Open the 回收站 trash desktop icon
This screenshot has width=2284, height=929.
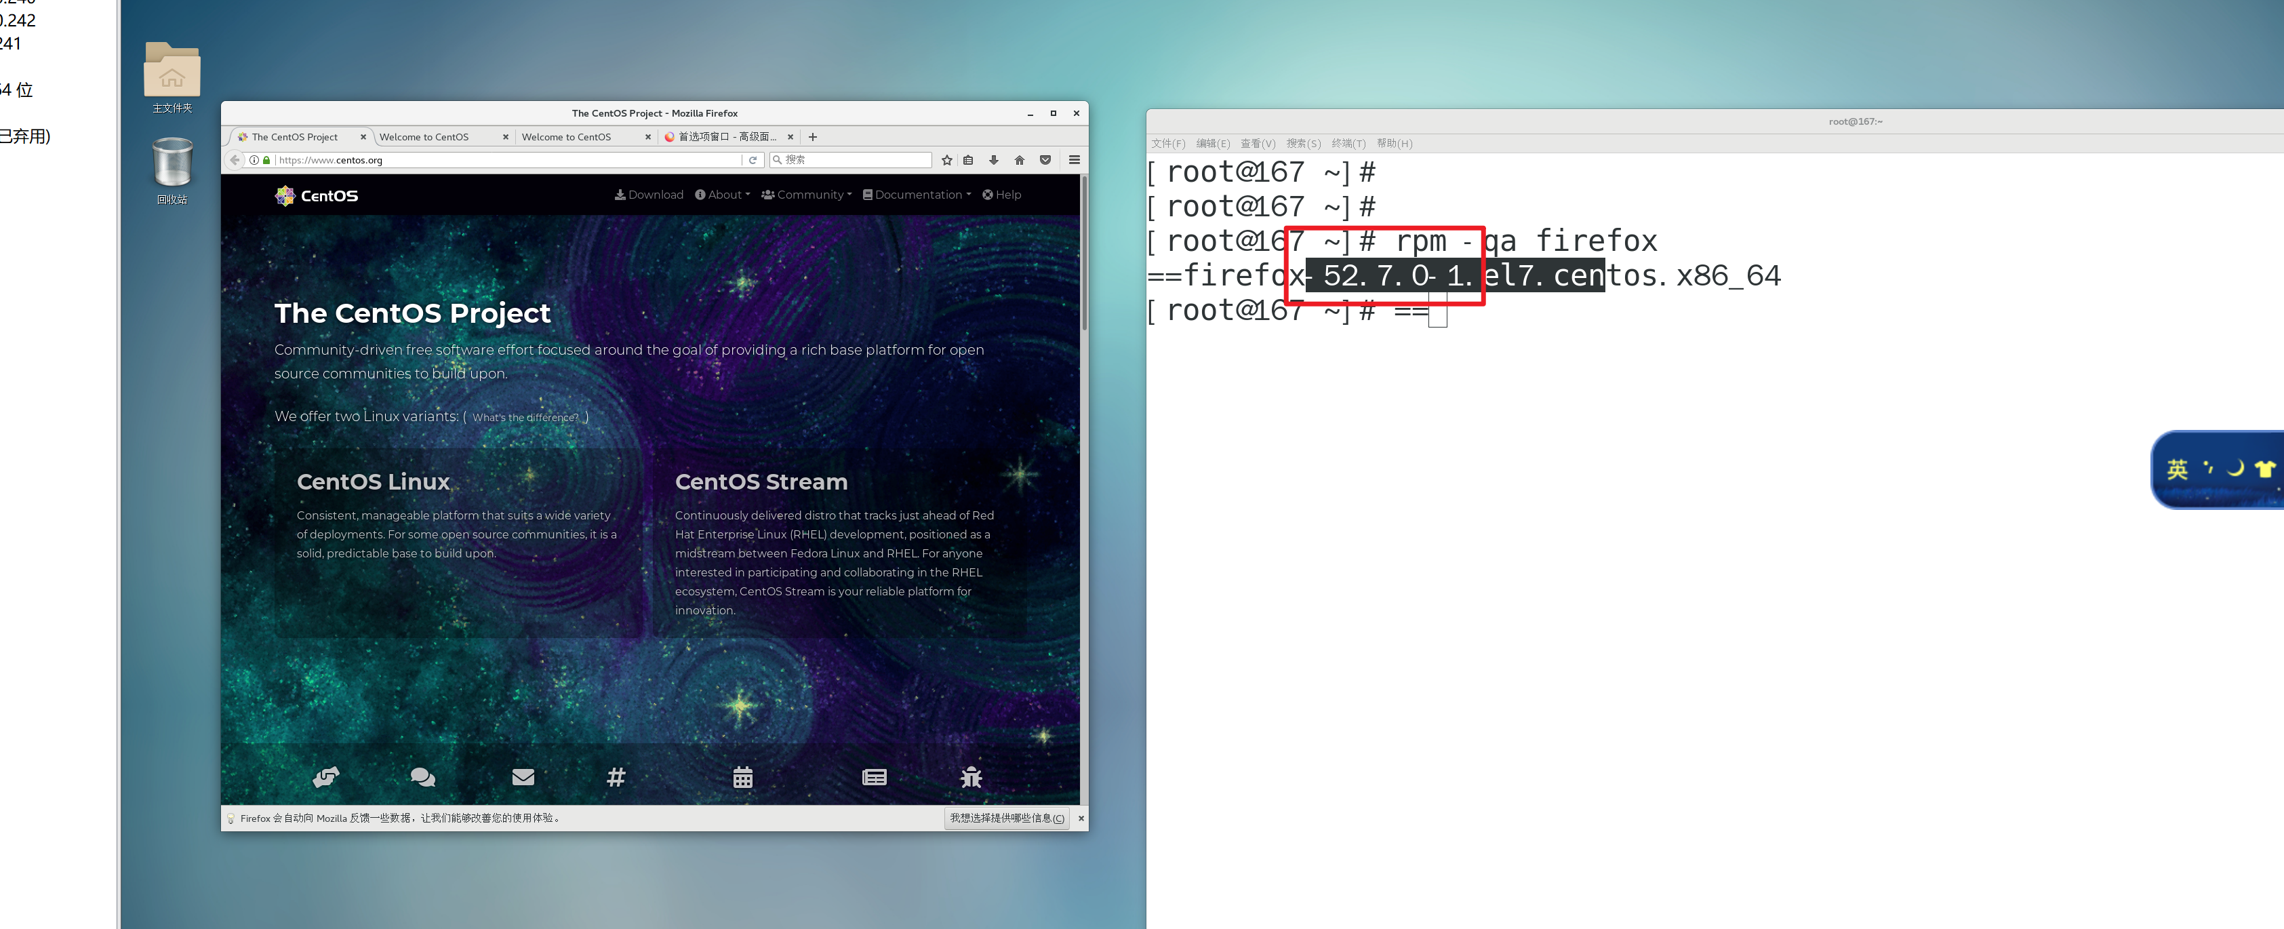click(172, 171)
